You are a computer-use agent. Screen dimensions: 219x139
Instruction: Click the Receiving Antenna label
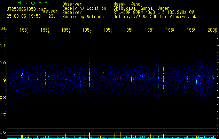(x=83, y=17)
